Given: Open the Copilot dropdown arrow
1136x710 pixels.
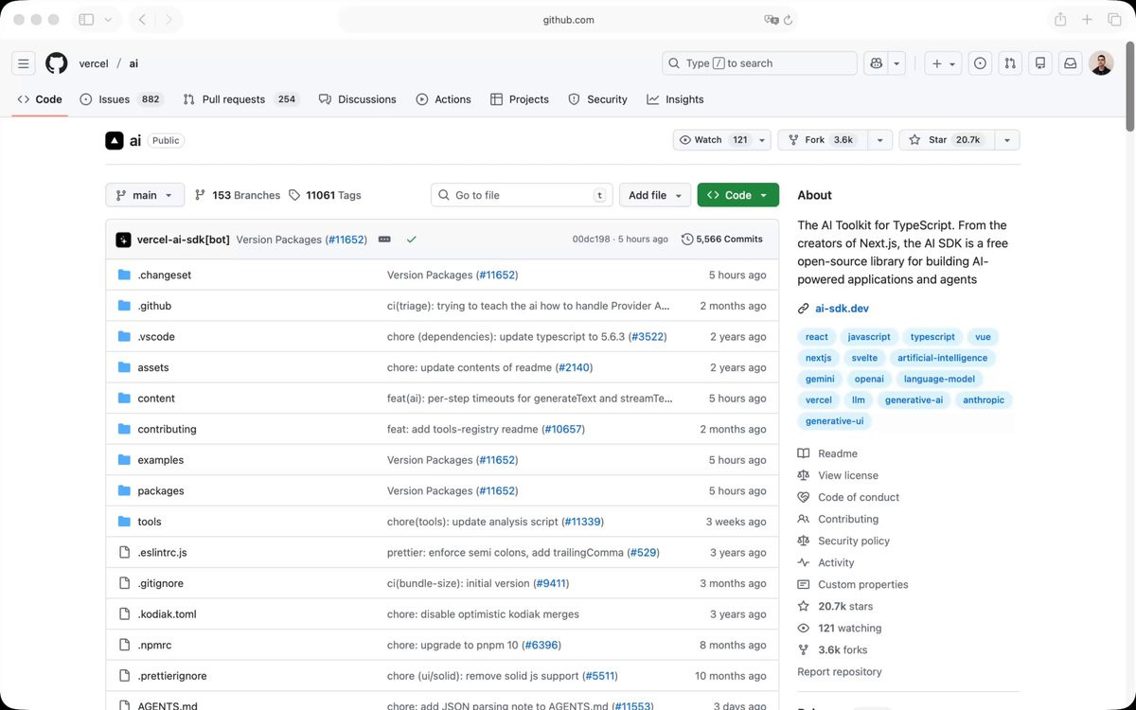Looking at the screenshot, I should pyautogui.click(x=897, y=63).
